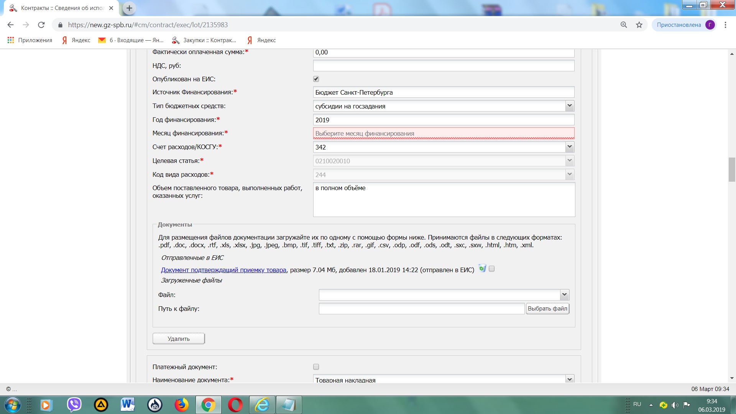Click the Месяц финансирования input field

[x=443, y=133]
